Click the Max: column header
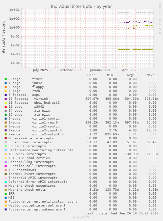Viewport: 163px width, 221px height. [150, 75]
